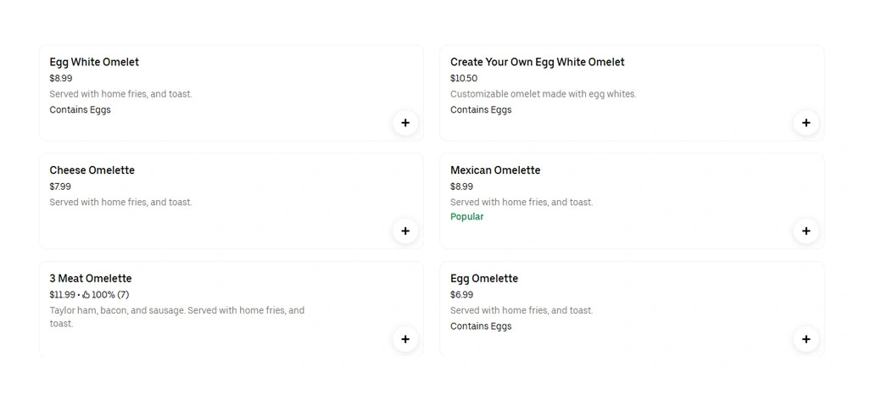Add Create Your Own Egg White Omelet
The width and height of the screenshot is (870, 395).
point(806,123)
